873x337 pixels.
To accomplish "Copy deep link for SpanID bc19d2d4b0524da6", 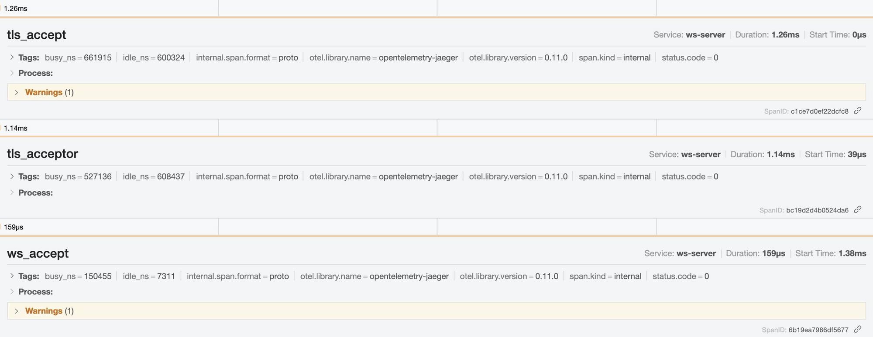I will click(x=858, y=210).
